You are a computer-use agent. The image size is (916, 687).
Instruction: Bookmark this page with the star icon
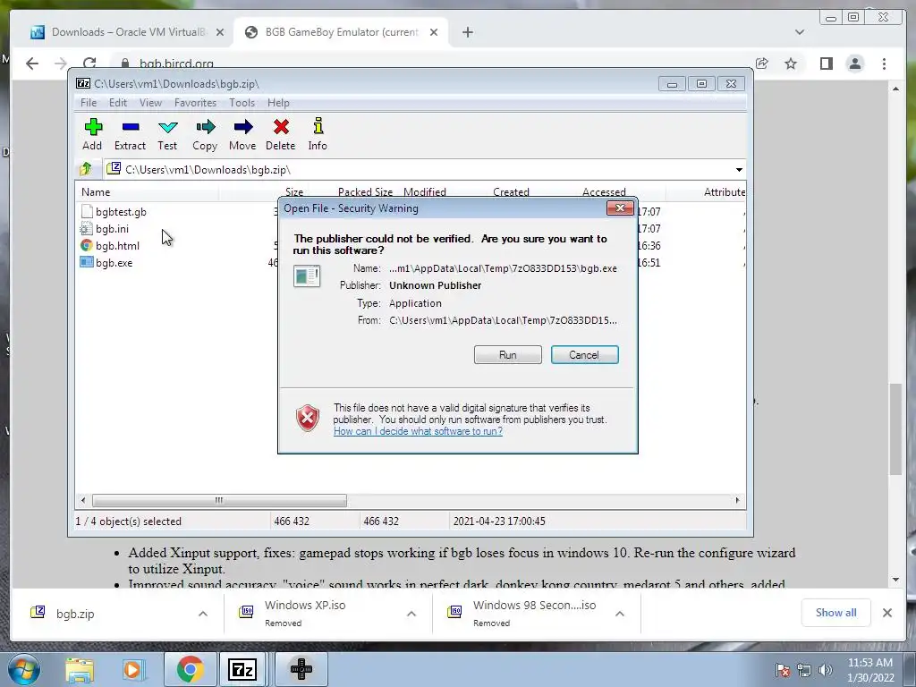(791, 64)
